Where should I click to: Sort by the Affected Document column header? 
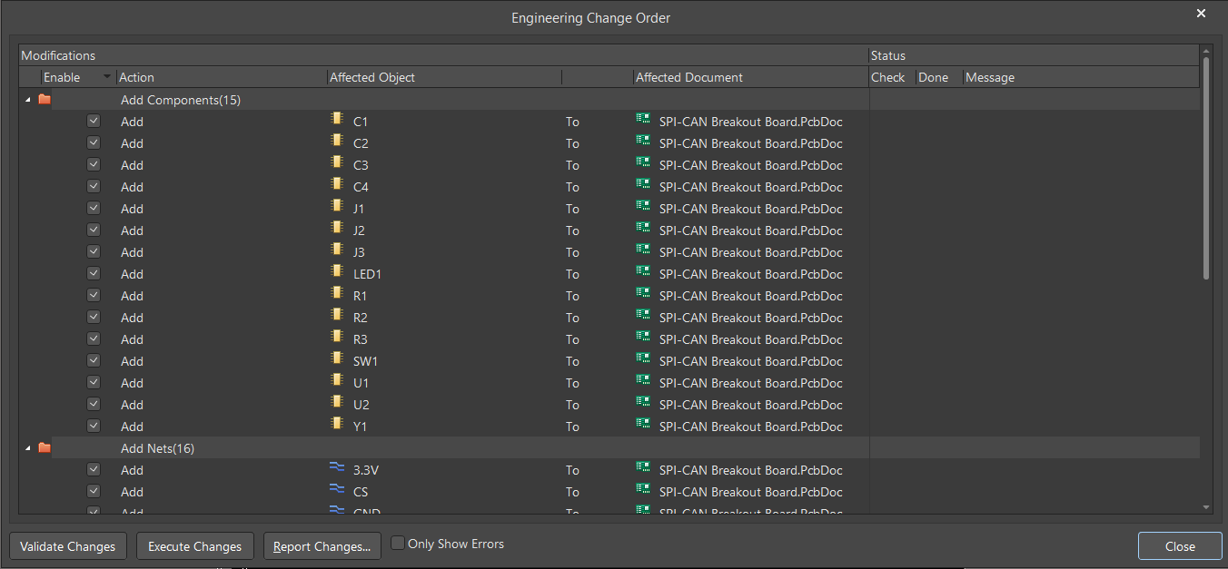[751, 77]
